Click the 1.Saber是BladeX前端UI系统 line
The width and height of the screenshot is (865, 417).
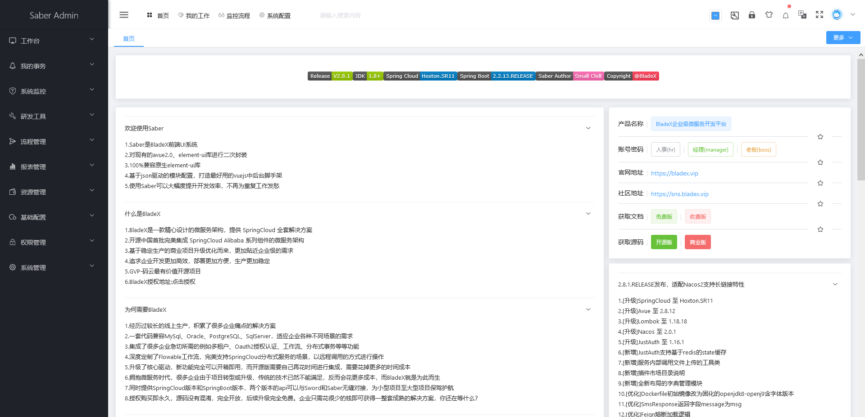tap(161, 145)
